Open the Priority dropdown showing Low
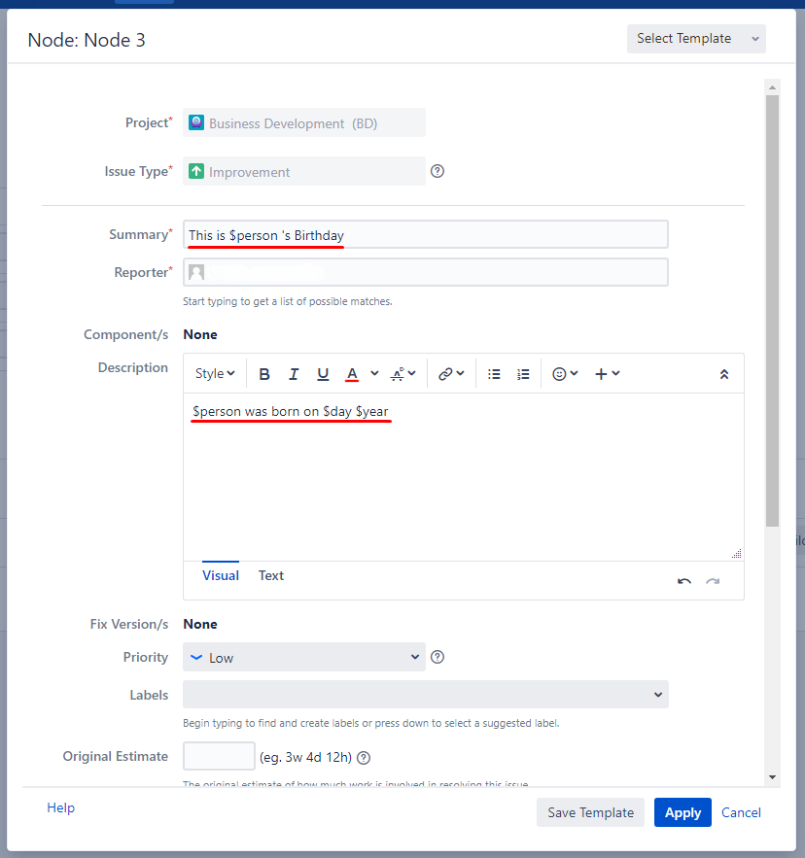This screenshot has height=858, width=805. [x=304, y=658]
